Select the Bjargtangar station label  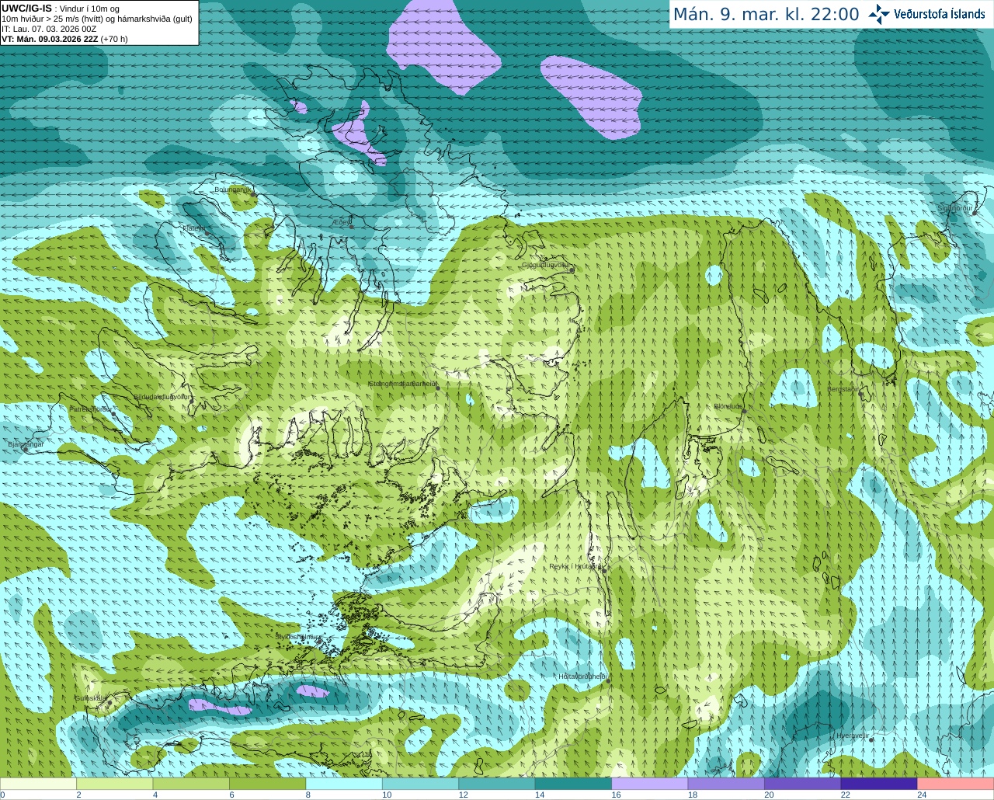point(26,444)
